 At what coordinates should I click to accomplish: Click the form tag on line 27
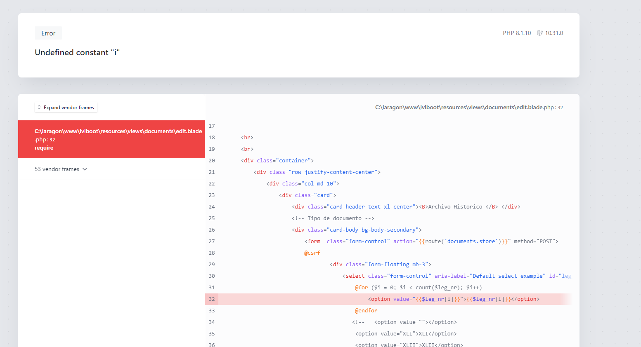coord(431,241)
